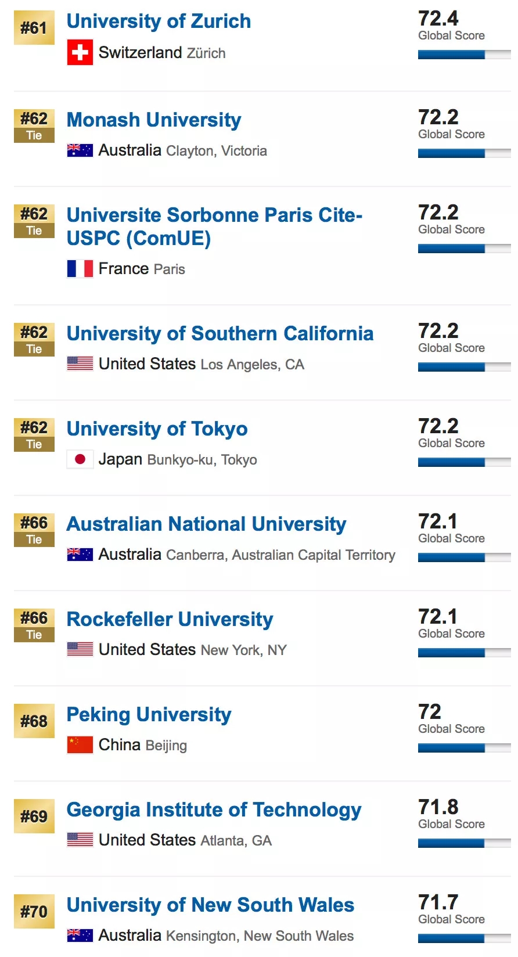The width and height of the screenshot is (518, 957).
Task: Click the Japan flag icon
Action: point(80,459)
